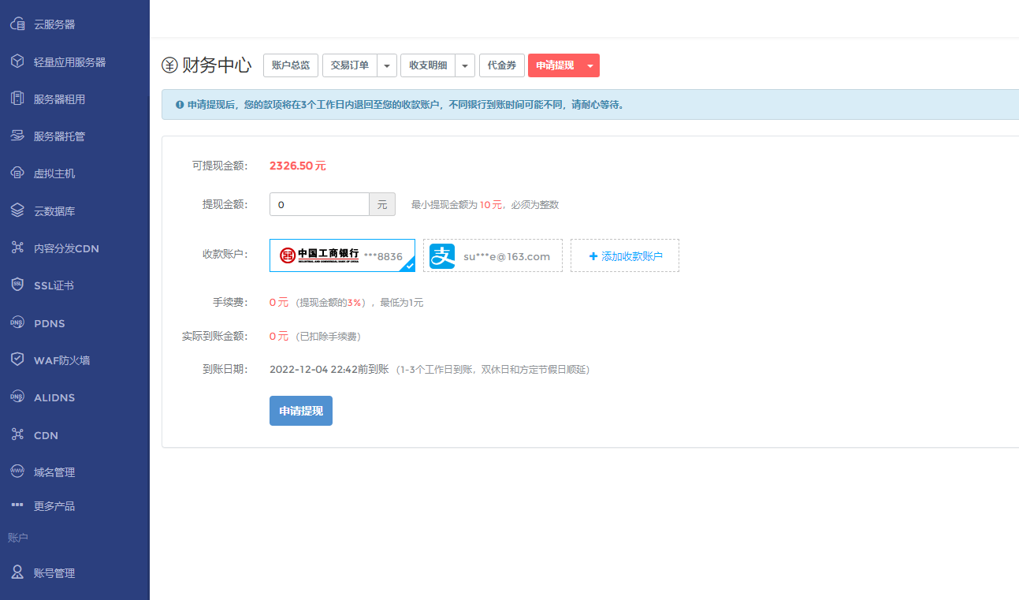This screenshot has width=1019, height=600.
Task: Select the Alipay su***e@163.com account
Action: click(493, 255)
